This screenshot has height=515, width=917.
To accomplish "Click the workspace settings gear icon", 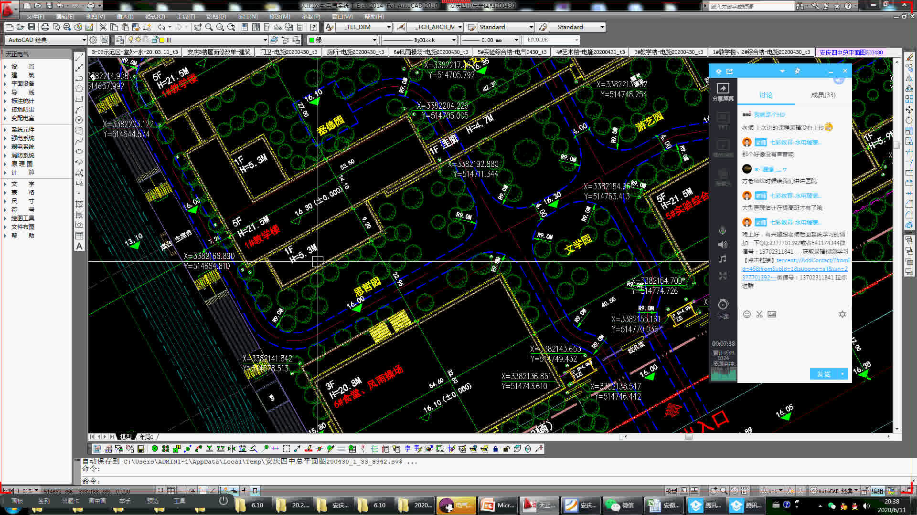I will click(x=93, y=40).
